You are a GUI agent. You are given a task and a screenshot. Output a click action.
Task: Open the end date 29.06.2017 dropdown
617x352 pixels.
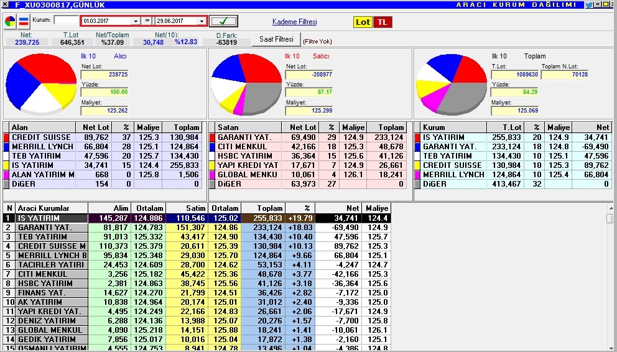click(202, 21)
